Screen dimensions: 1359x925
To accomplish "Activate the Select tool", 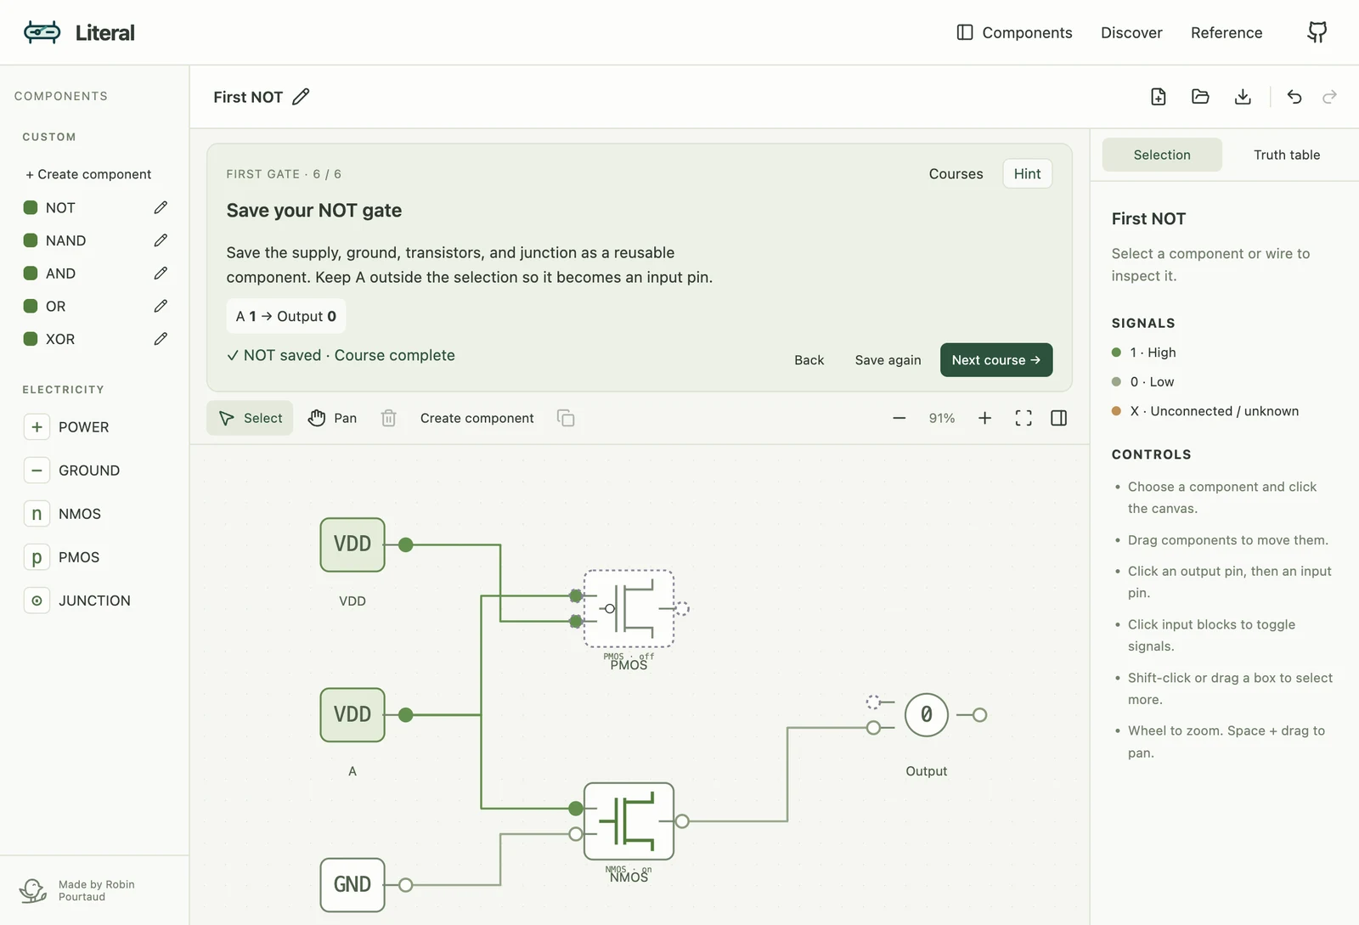I will [250, 418].
